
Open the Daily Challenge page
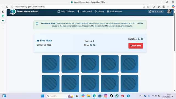pyautogui.click(x=66, y=12)
